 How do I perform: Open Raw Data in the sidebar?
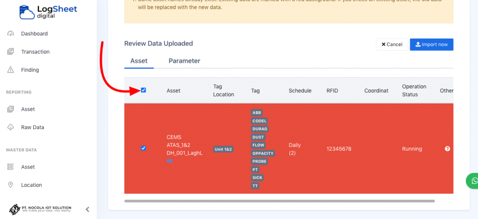click(x=32, y=127)
